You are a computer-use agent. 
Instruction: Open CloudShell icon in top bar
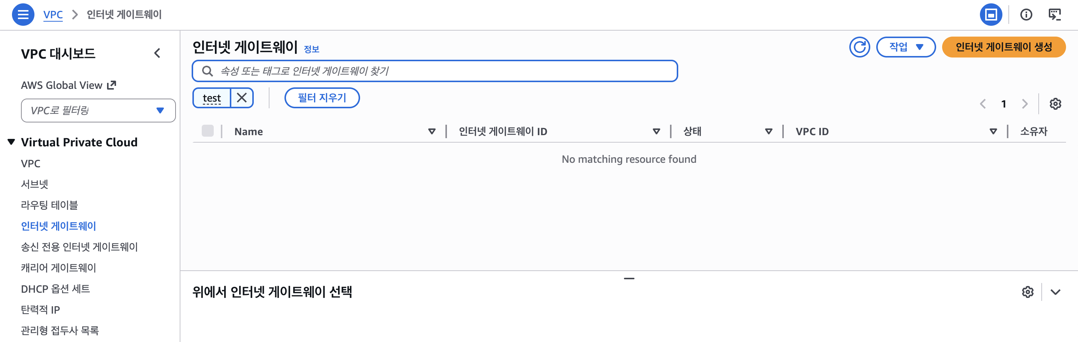coord(1054,15)
